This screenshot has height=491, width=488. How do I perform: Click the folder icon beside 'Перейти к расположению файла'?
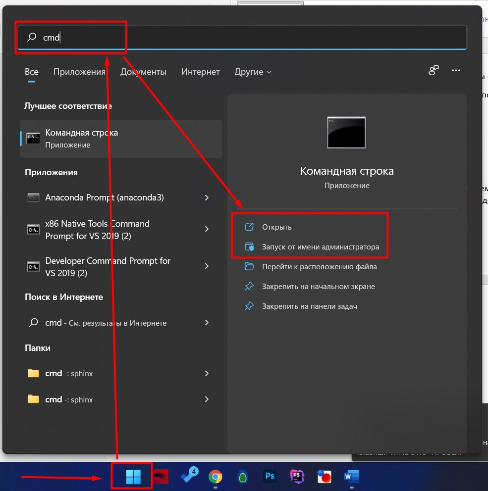[x=249, y=266]
